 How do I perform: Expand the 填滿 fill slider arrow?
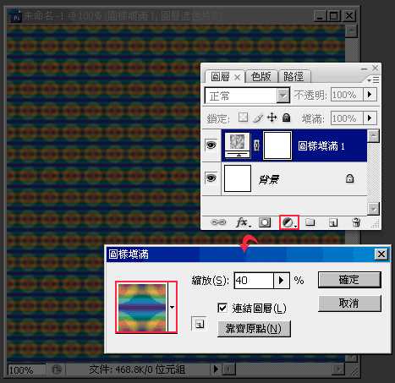[370, 118]
